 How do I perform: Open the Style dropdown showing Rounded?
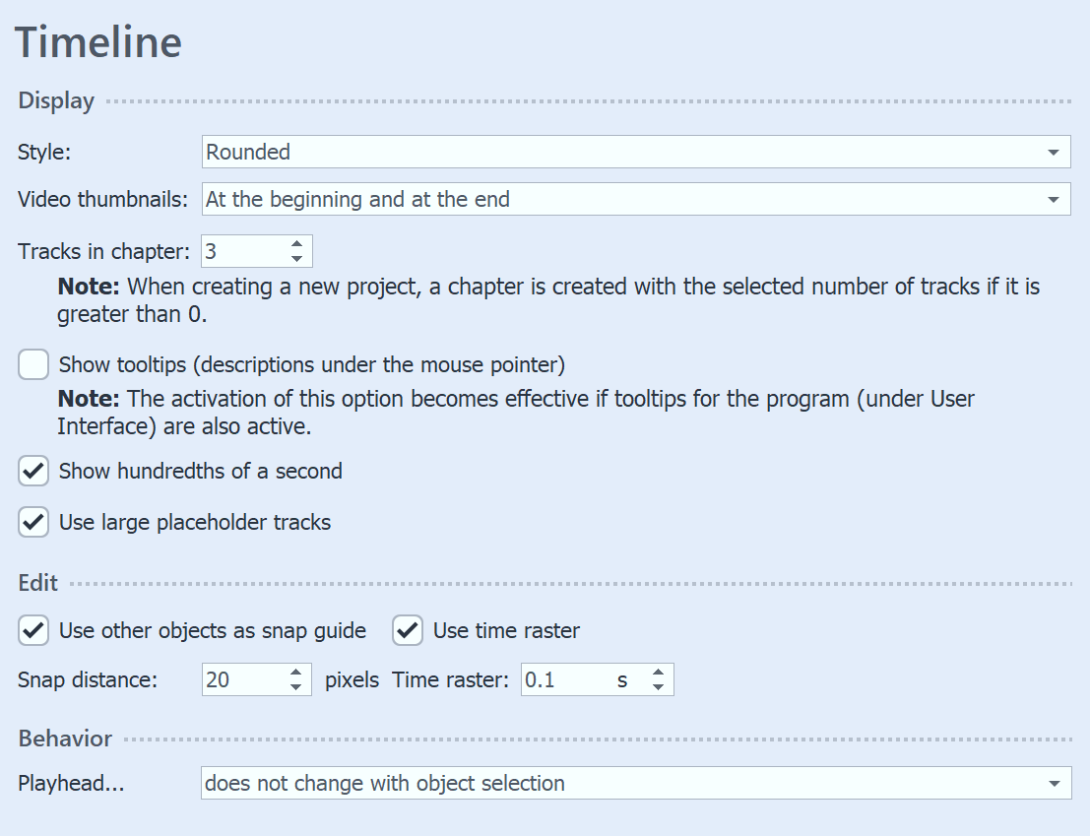[635, 152]
